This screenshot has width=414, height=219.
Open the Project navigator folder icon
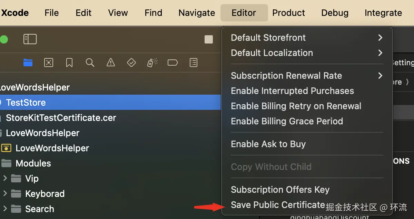pyautogui.click(x=28, y=63)
